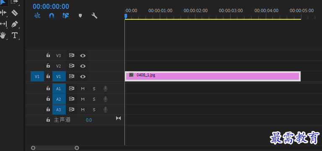The image size is (322, 151).
Task: Add a marker to the sequence
Action: (80, 16)
